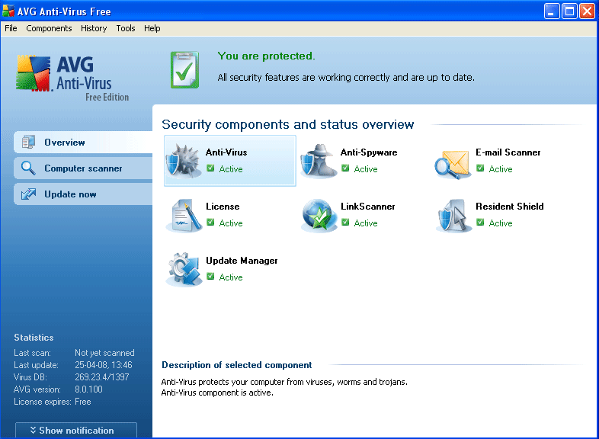
Task: Click the green protected status clipboard icon
Action: (x=184, y=69)
